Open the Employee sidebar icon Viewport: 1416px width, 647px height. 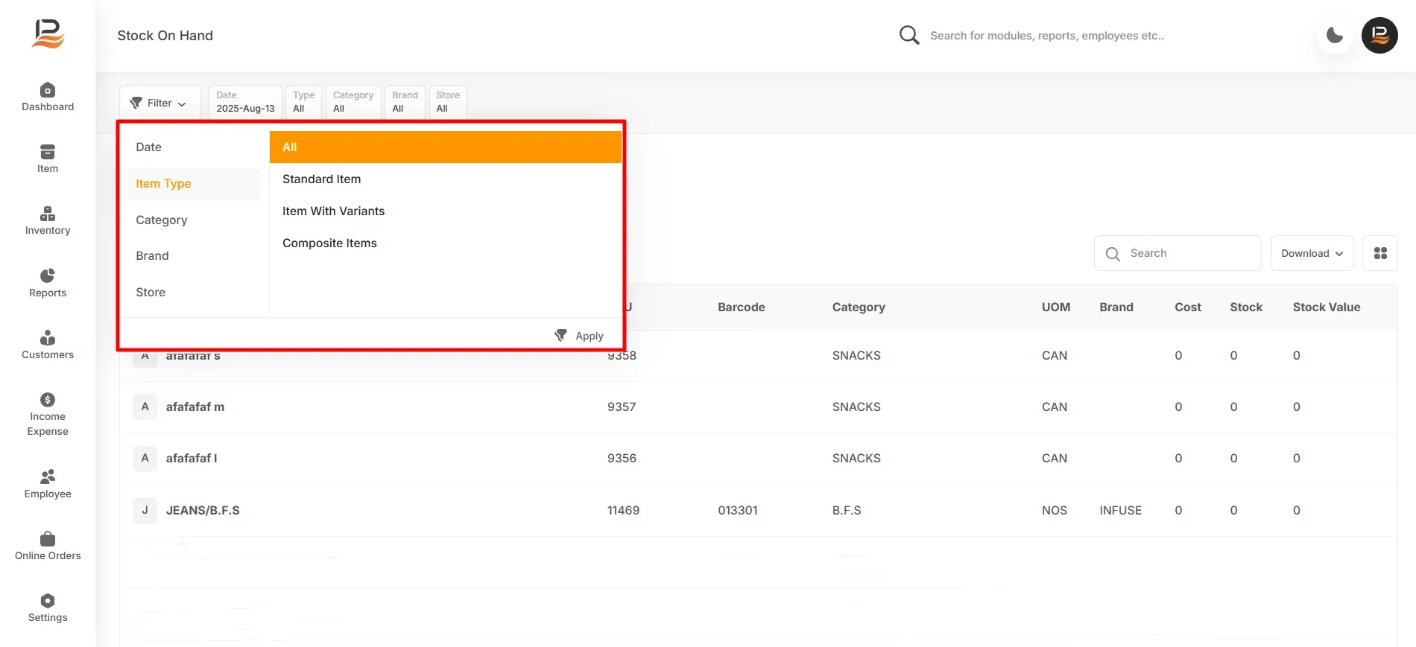tap(48, 477)
